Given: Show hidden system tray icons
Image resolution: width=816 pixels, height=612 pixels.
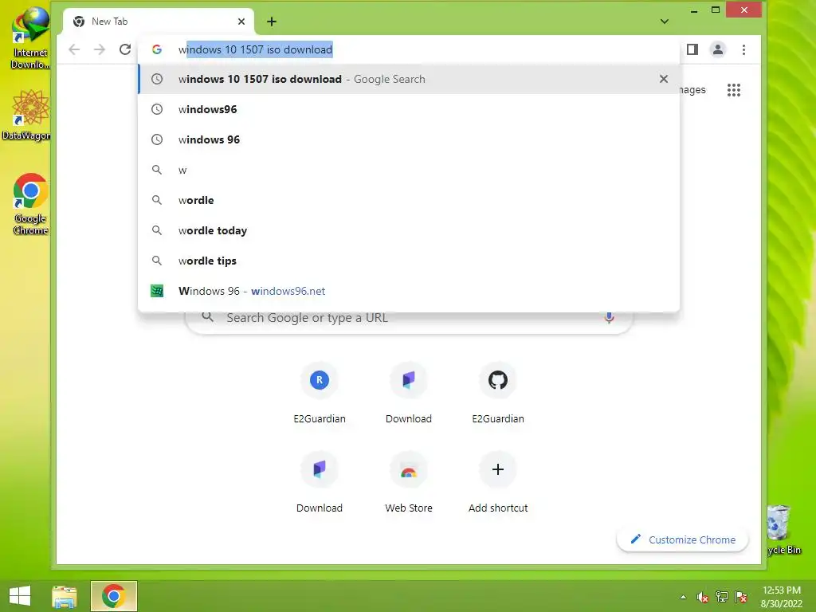Looking at the screenshot, I should coord(683,597).
